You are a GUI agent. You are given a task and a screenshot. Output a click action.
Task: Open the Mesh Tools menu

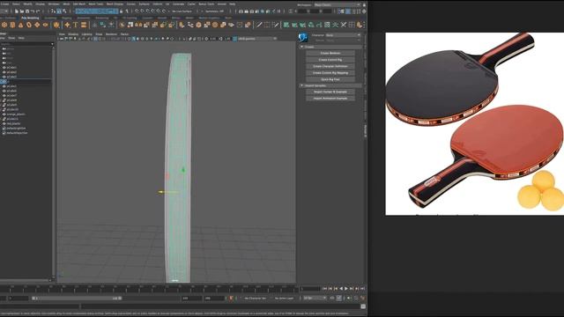tap(96, 4)
